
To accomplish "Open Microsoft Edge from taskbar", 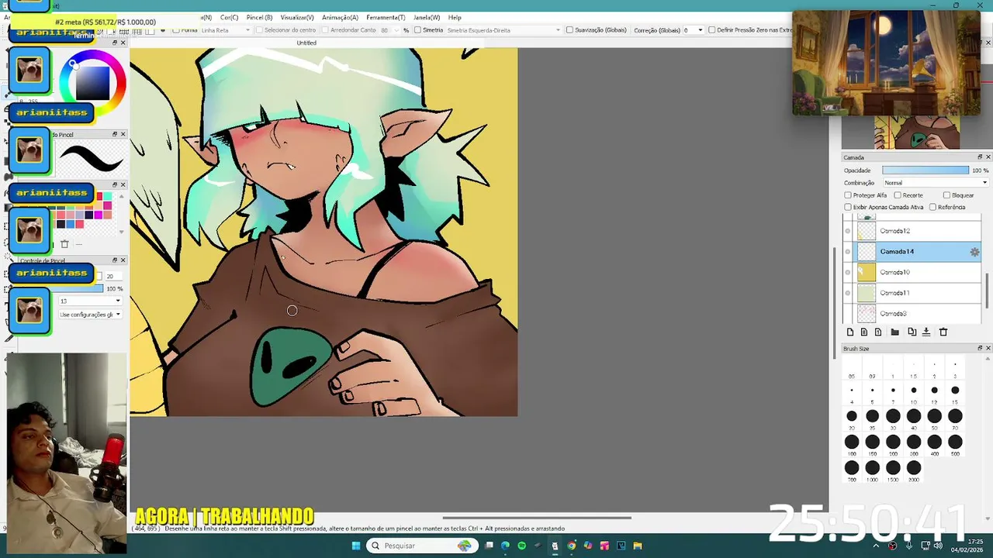I will pos(505,546).
